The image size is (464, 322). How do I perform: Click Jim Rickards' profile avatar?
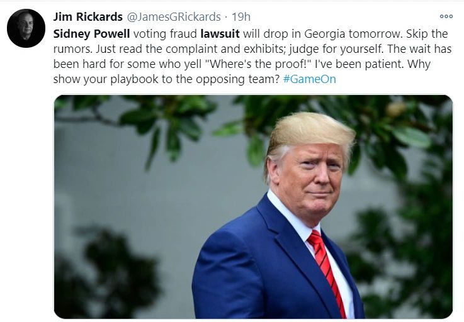coord(26,28)
